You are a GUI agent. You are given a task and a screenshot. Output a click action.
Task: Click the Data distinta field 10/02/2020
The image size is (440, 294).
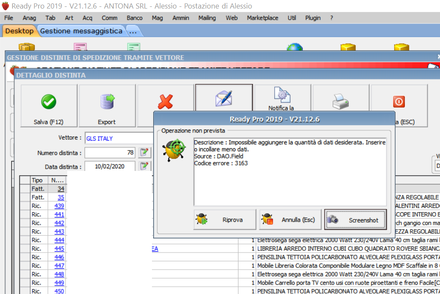(110, 166)
